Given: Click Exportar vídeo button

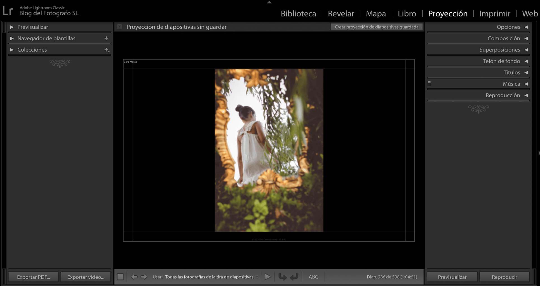Looking at the screenshot, I should pyautogui.click(x=86, y=277).
